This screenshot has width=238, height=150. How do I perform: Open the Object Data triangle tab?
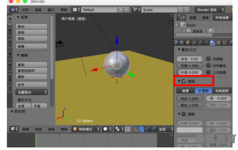click(x=206, y=42)
